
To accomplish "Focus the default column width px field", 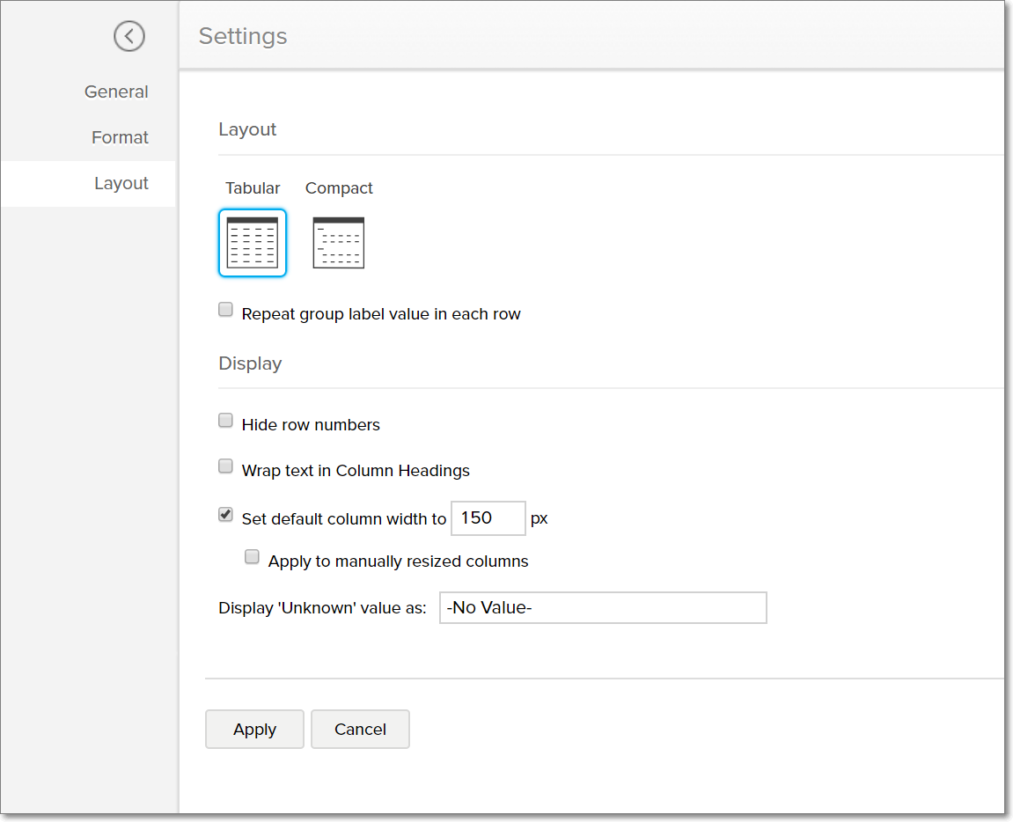I will point(488,518).
